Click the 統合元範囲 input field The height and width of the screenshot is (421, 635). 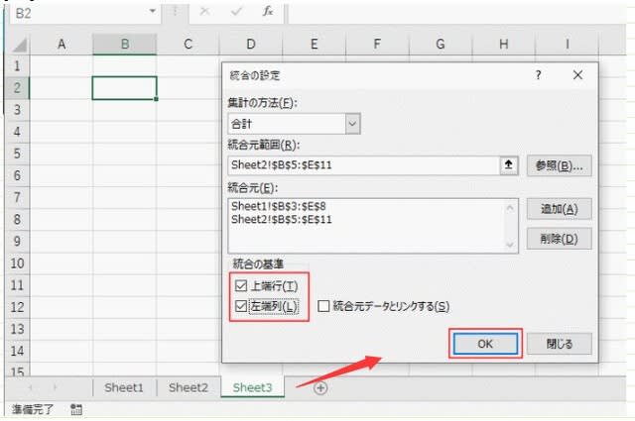(x=362, y=165)
